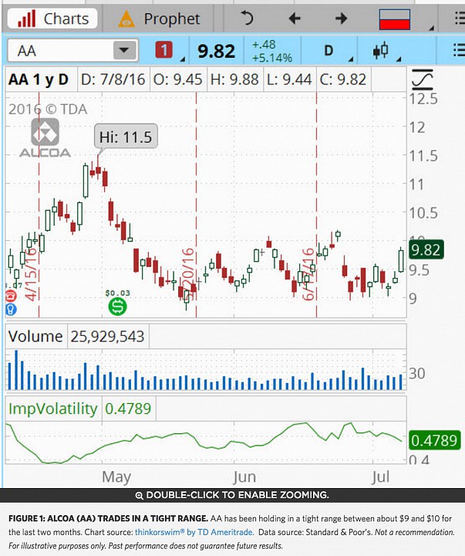Expand the AA symbol dropdown arrow
This screenshot has height=556, width=465.
pyautogui.click(x=124, y=50)
